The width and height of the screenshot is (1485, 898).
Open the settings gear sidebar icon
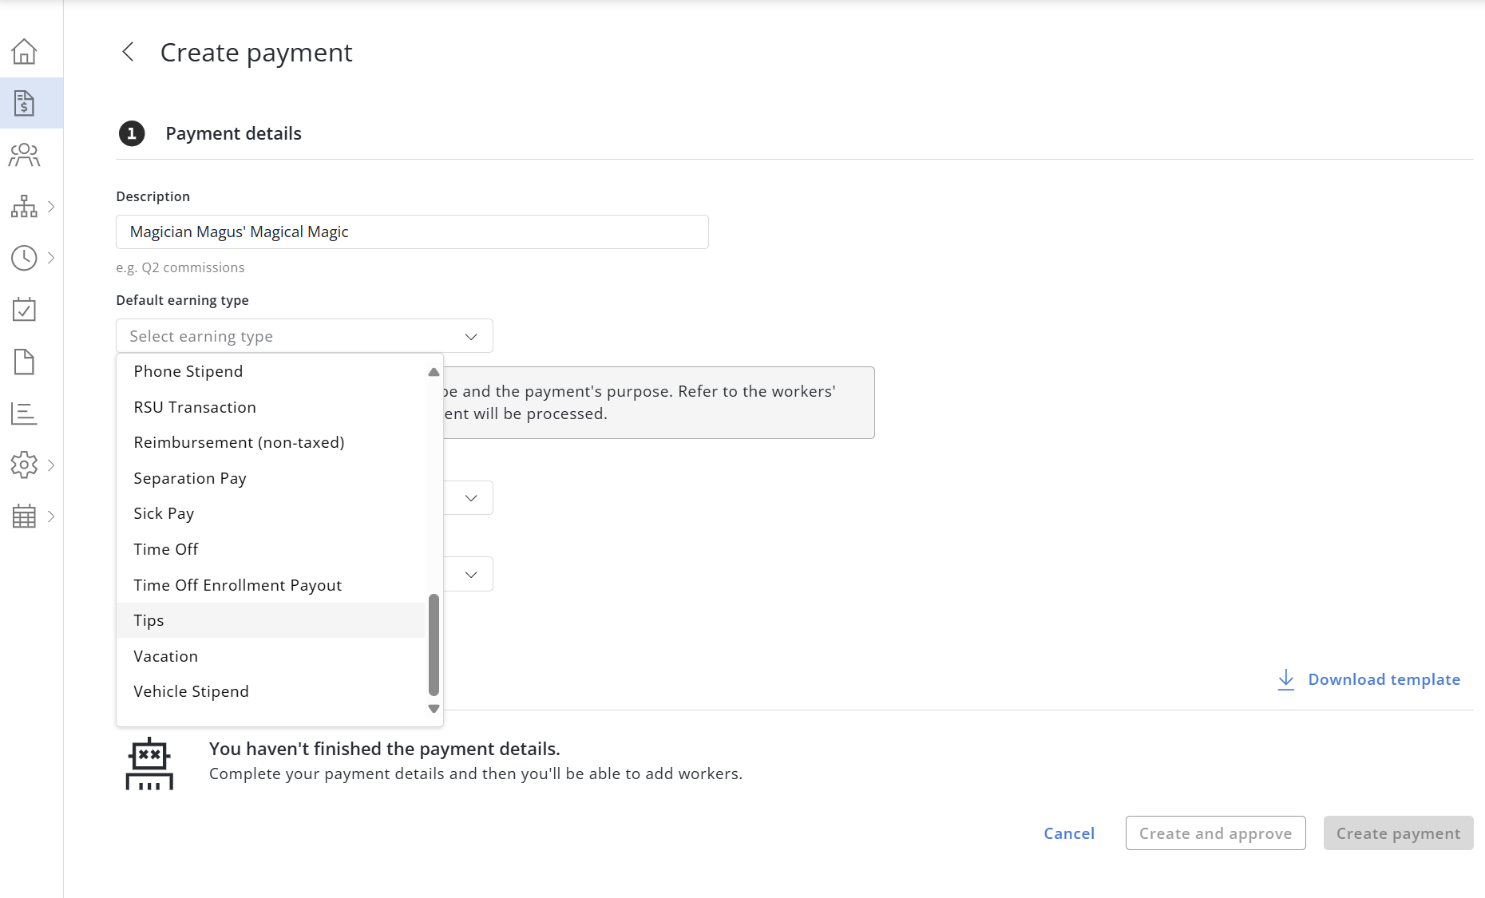coord(24,465)
